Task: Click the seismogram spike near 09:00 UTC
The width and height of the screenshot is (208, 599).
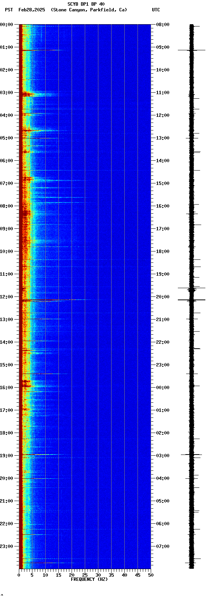Action: pyautogui.click(x=191, y=50)
